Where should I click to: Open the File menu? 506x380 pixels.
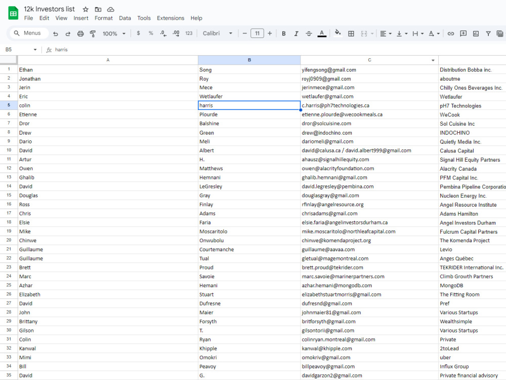point(28,18)
